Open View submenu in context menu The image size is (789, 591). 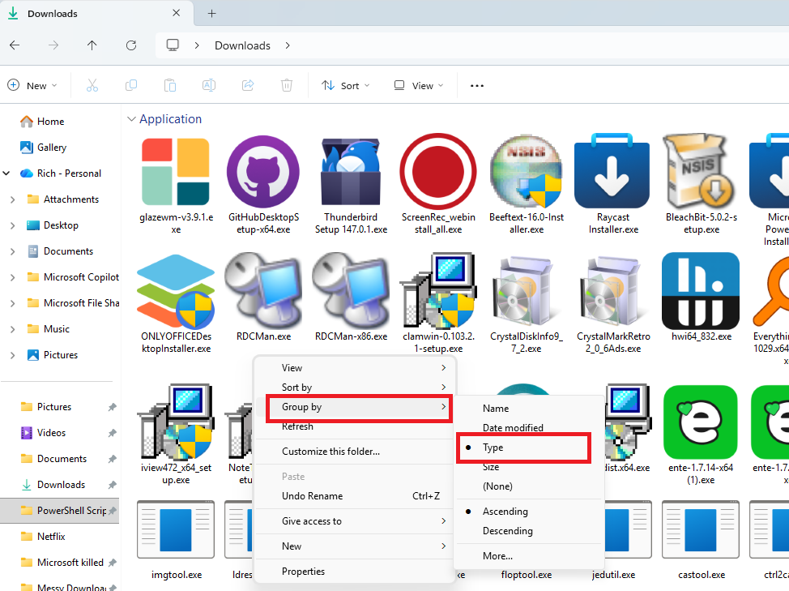(x=354, y=368)
